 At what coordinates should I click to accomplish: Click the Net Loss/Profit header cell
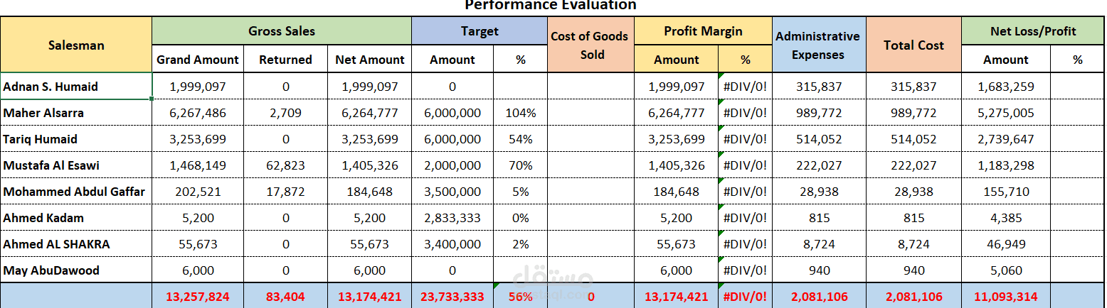point(1032,31)
